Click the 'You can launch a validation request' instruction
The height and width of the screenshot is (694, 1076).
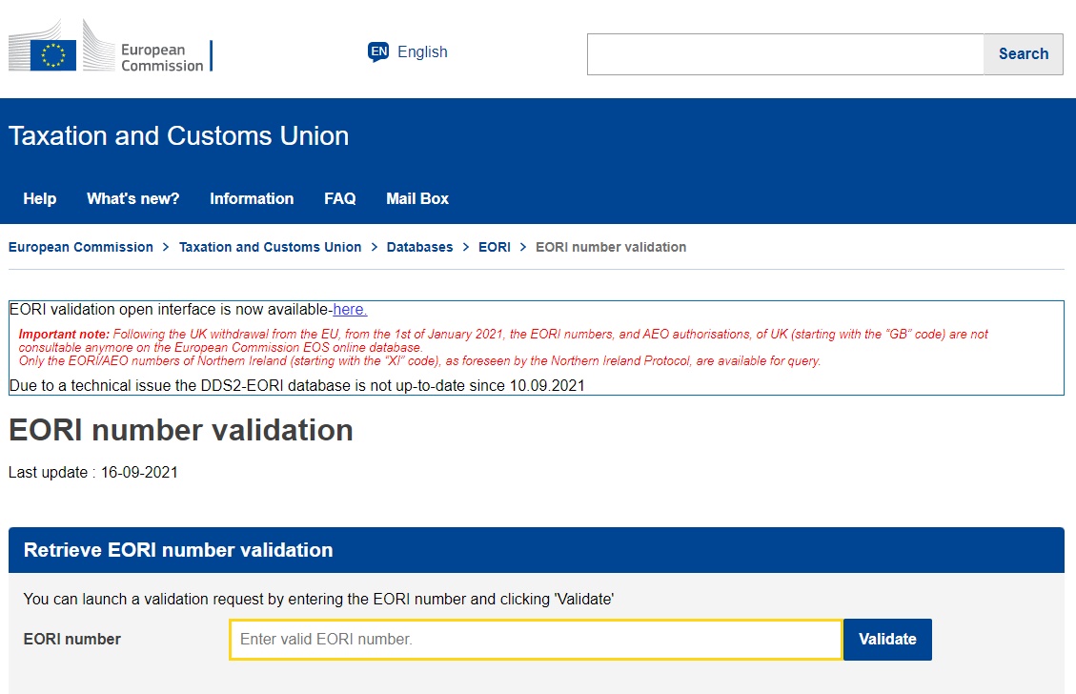[x=318, y=600]
